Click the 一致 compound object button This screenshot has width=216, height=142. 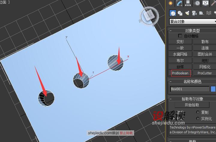pos(180,48)
